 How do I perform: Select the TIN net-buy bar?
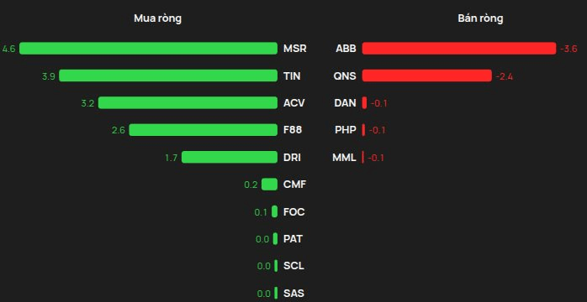168,75
